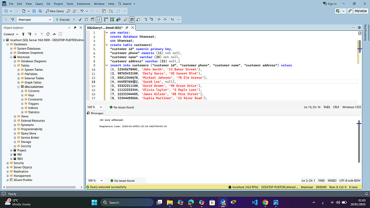Click the Execute query button
The image size is (370, 208).
coord(63,20)
